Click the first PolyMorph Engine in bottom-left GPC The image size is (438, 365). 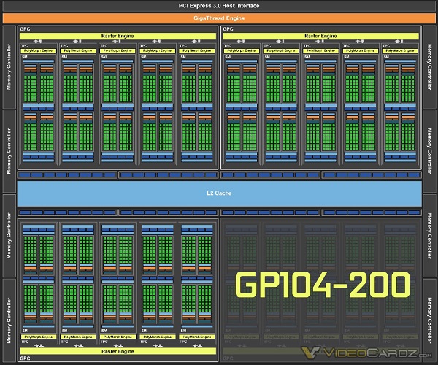39,337
